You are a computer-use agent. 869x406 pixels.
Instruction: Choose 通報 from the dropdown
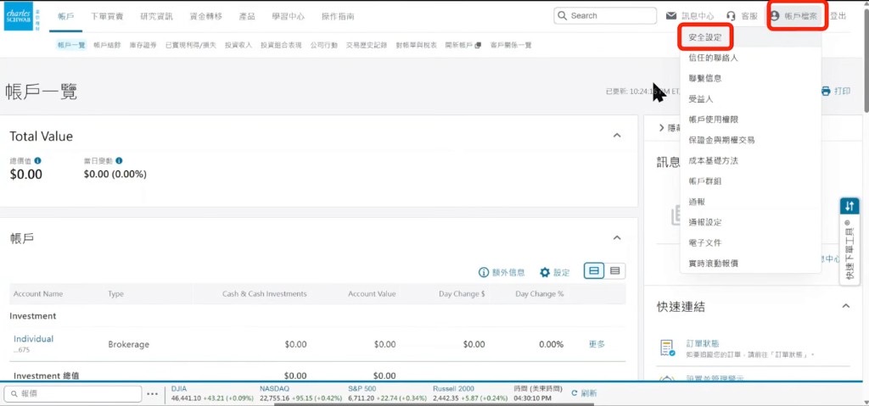click(698, 203)
